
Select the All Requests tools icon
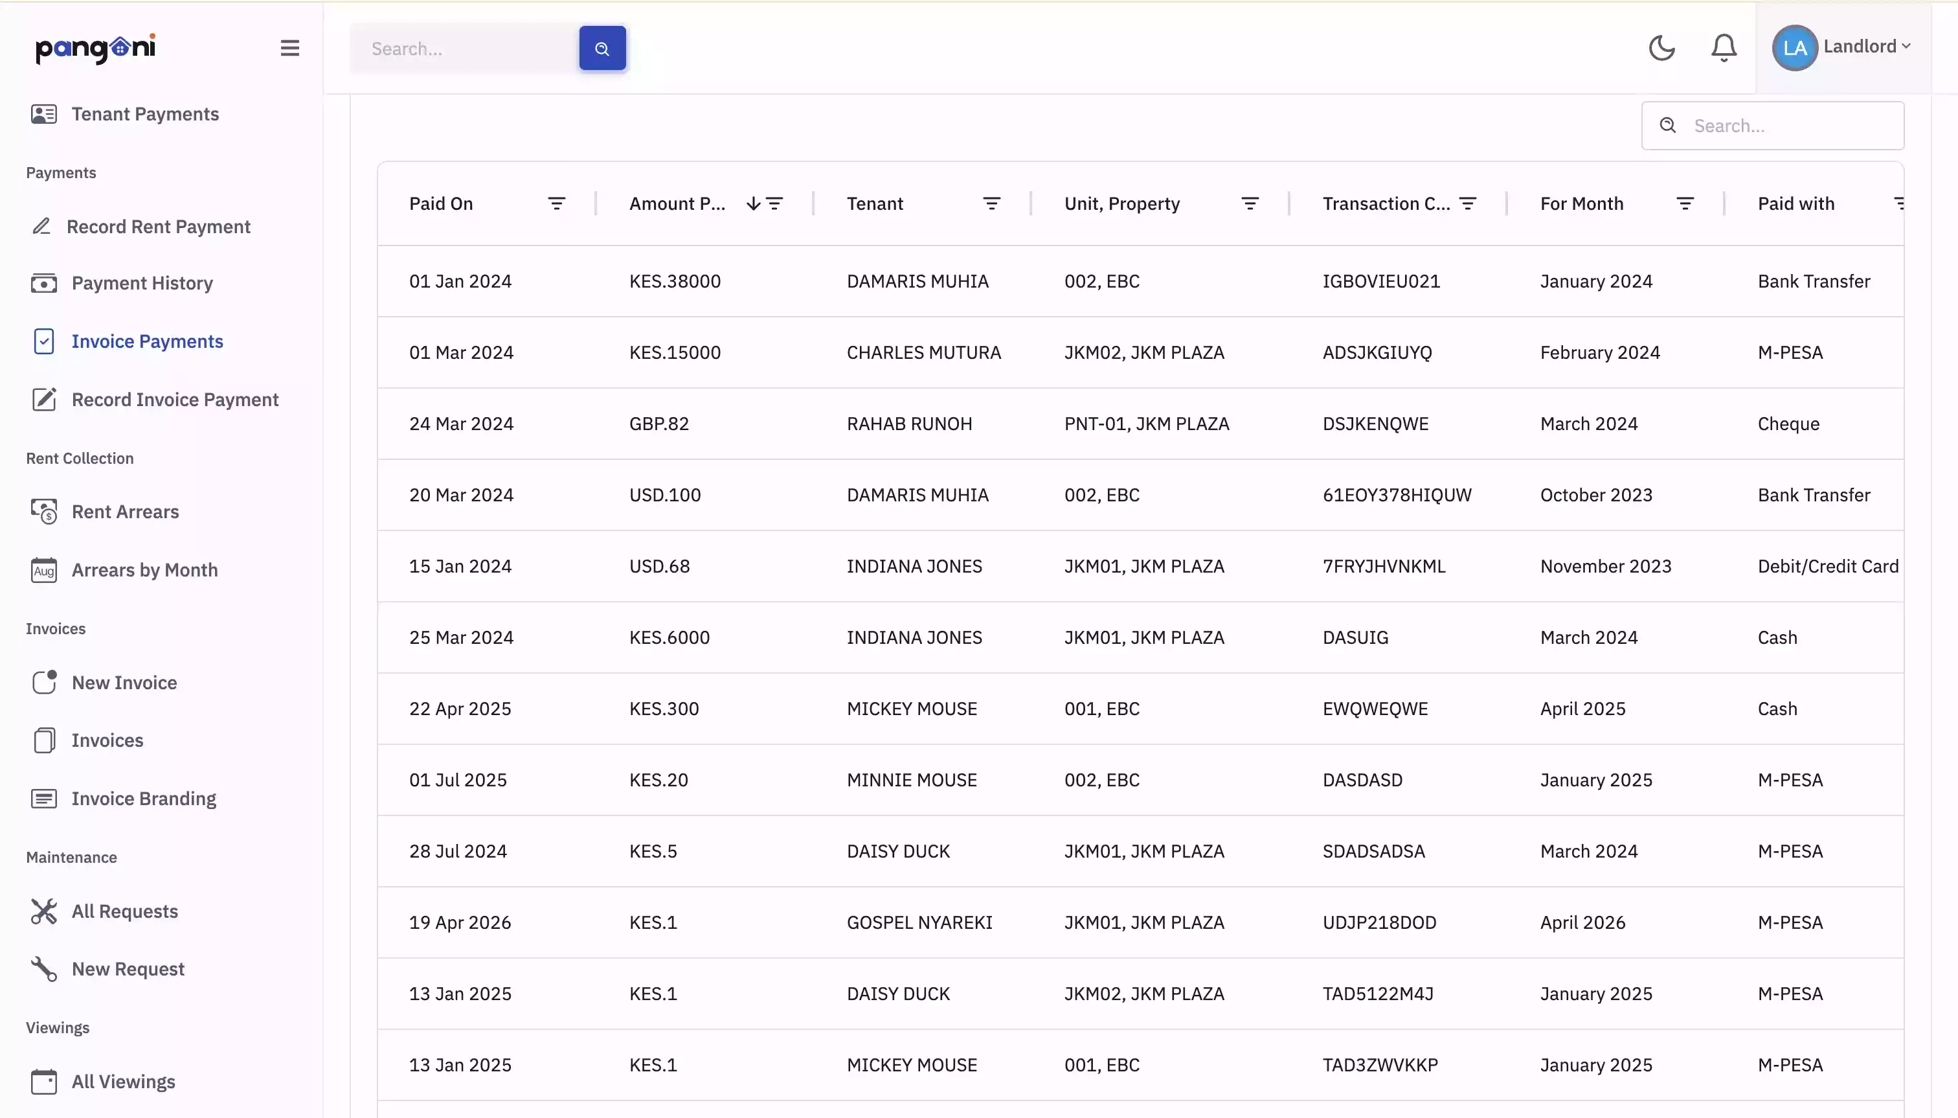point(44,911)
